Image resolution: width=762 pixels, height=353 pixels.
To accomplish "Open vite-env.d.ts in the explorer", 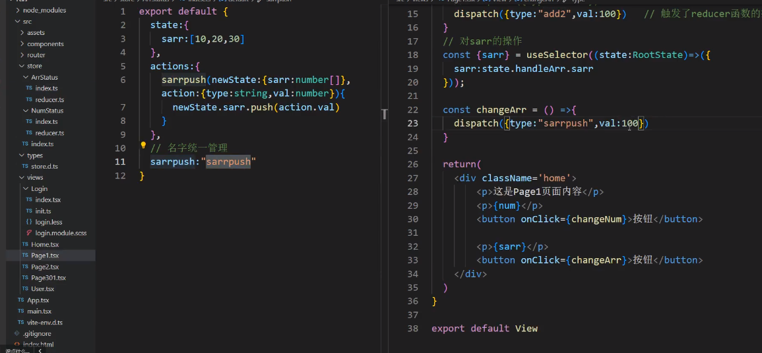I will pyautogui.click(x=45, y=323).
